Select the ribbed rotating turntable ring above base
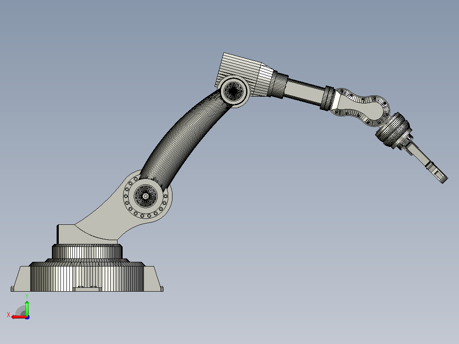Screen dimensions: 459x344 tap(87, 252)
